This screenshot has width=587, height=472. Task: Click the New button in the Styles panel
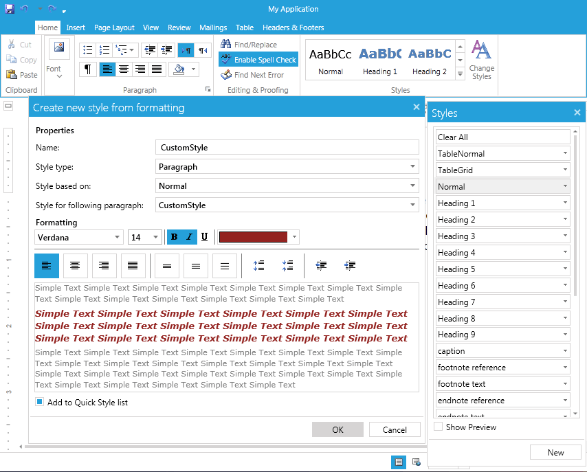555,452
